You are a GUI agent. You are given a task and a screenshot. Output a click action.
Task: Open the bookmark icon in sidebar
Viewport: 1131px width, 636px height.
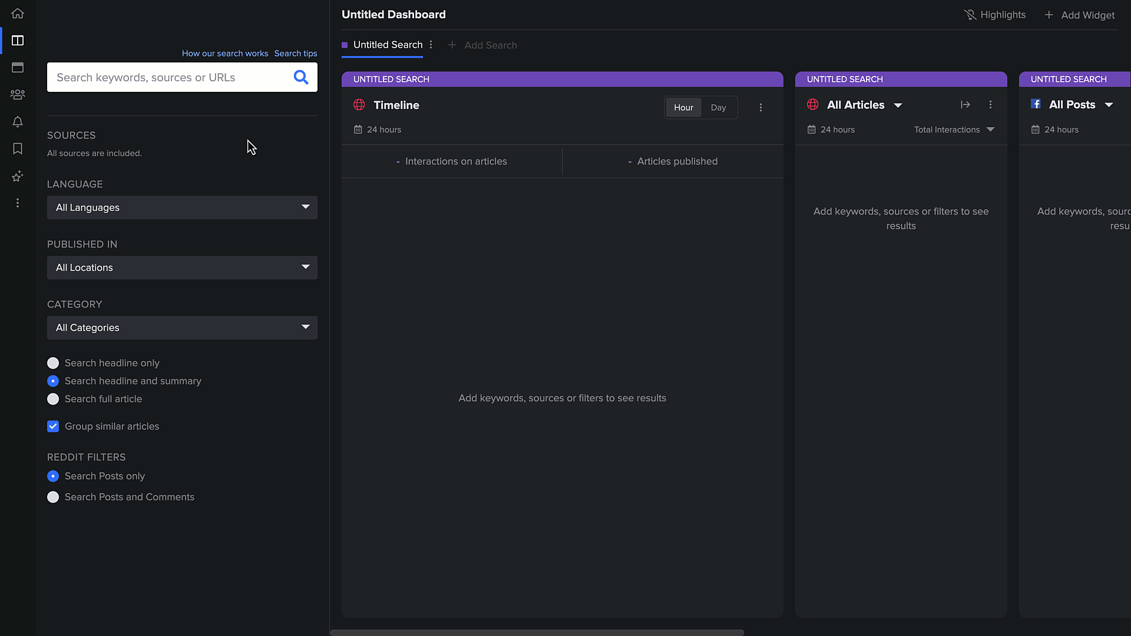click(x=18, y=148)
